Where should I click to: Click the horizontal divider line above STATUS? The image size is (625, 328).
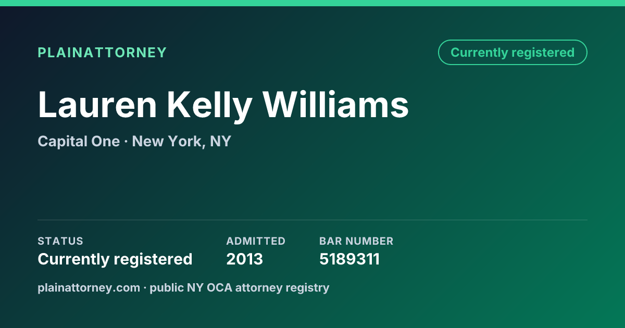coord(312,220)
